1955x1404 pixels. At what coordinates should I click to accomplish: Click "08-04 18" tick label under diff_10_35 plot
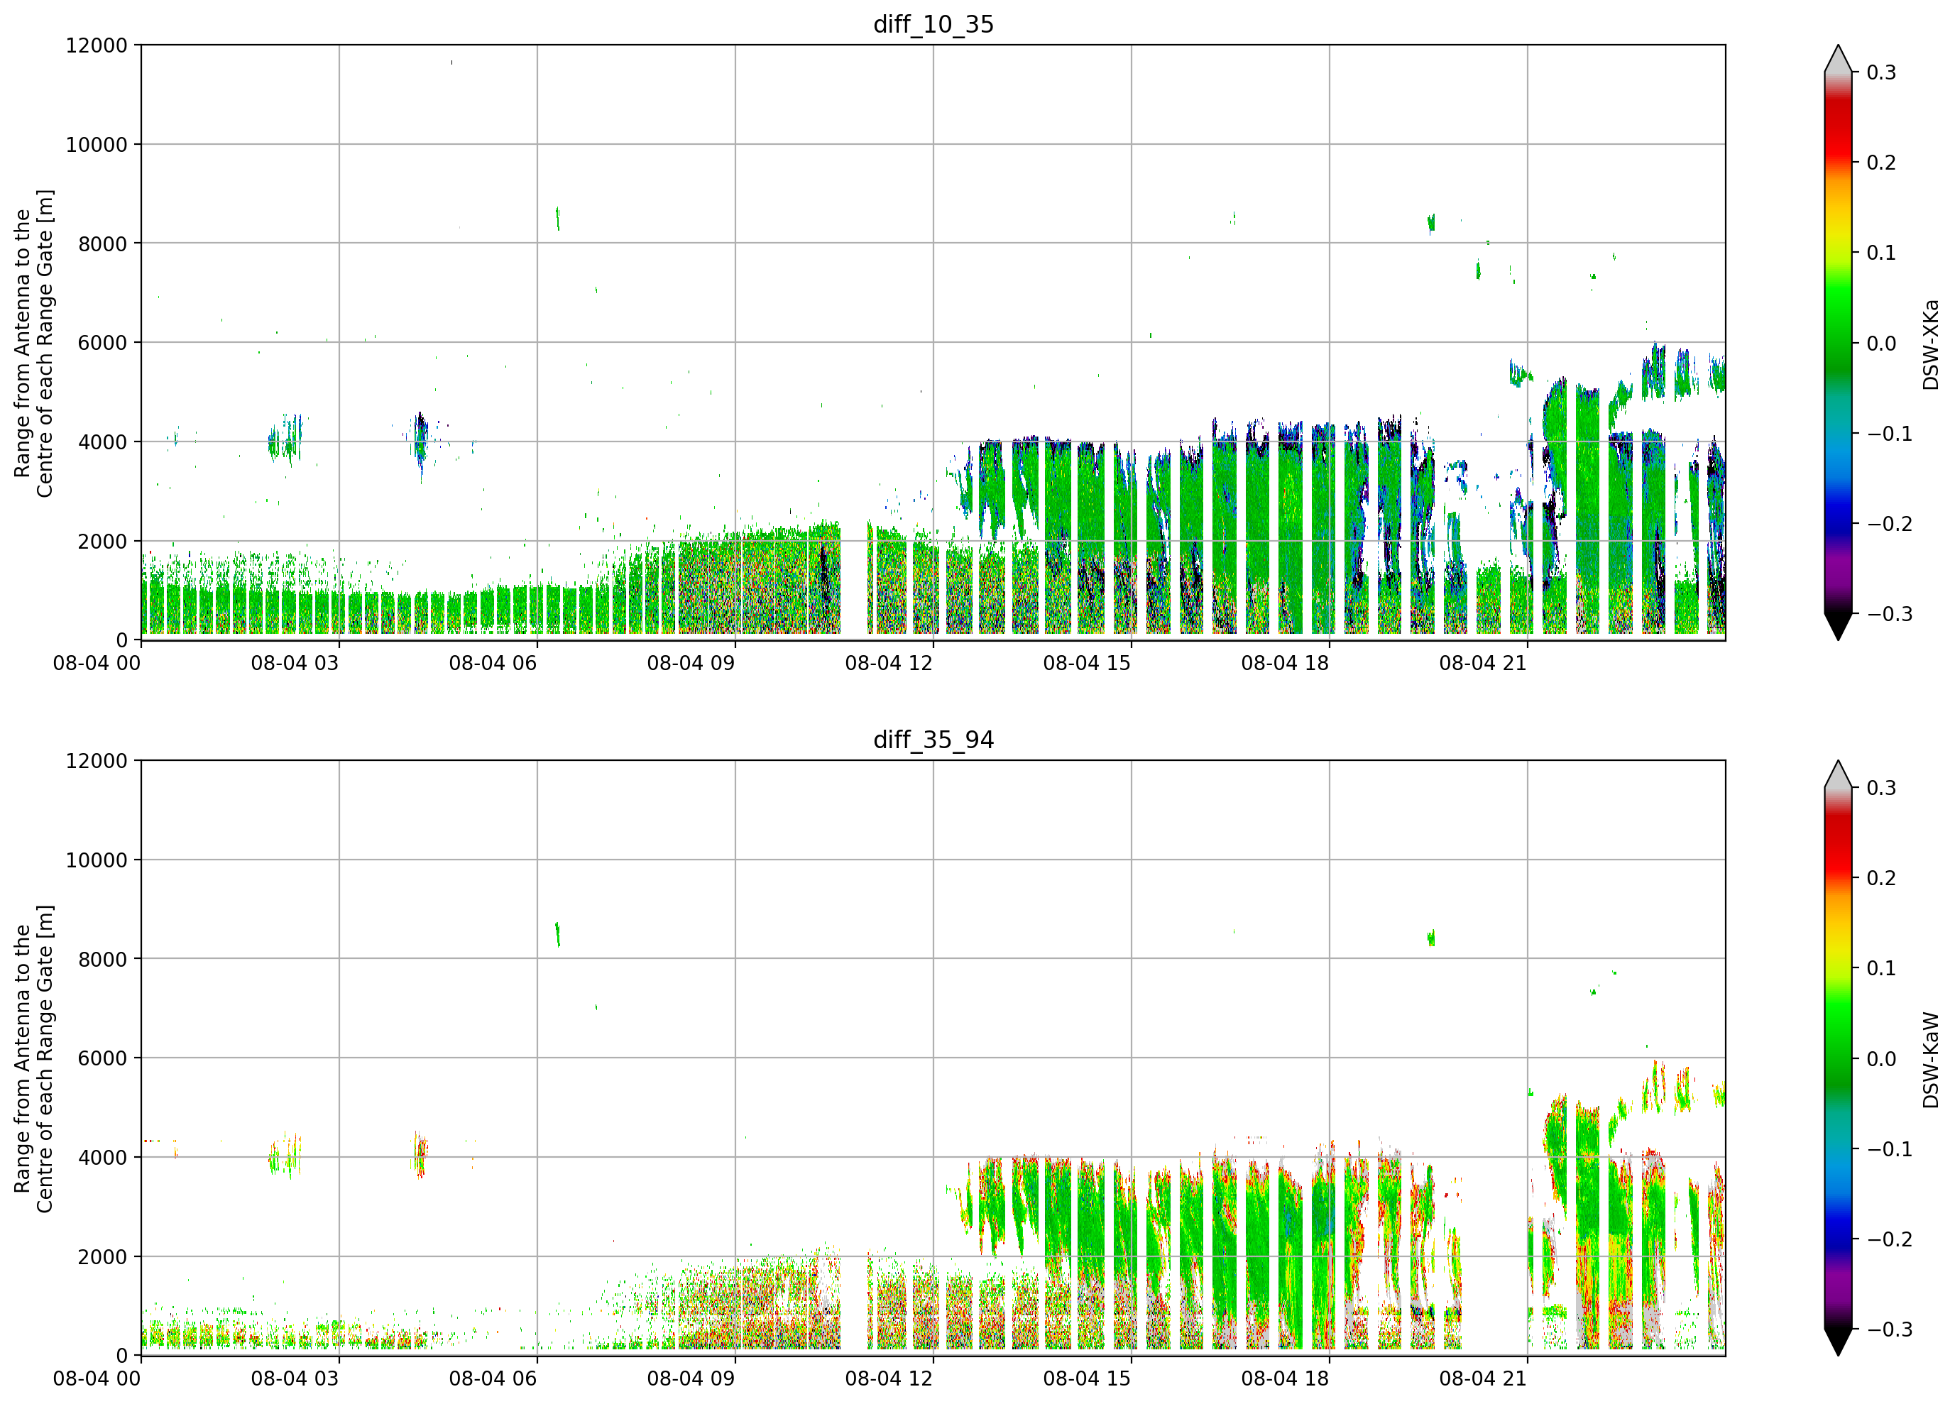(1284, 663)
